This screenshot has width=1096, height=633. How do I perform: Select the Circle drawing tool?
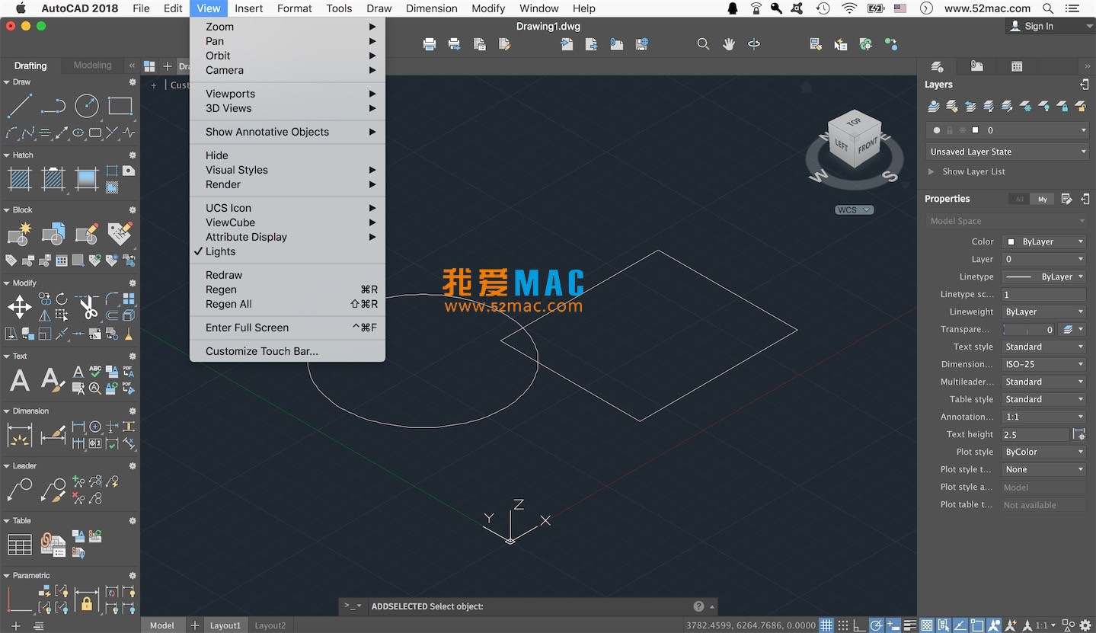point(86,106)
